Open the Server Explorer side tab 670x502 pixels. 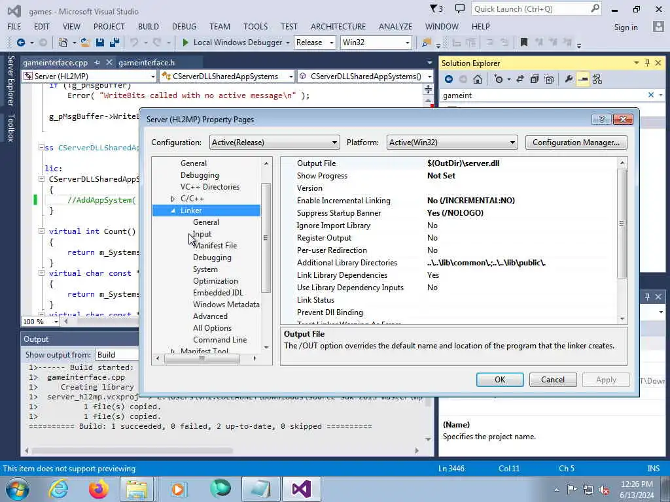click(x=11, y=80)
